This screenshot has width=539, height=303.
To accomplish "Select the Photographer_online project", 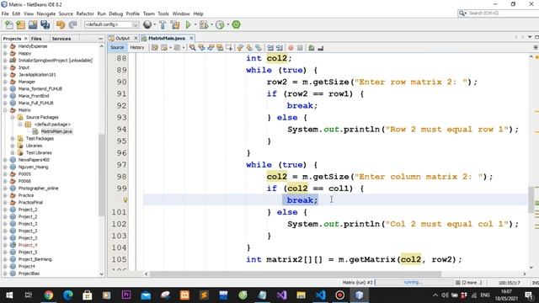I will click(38, 188).
